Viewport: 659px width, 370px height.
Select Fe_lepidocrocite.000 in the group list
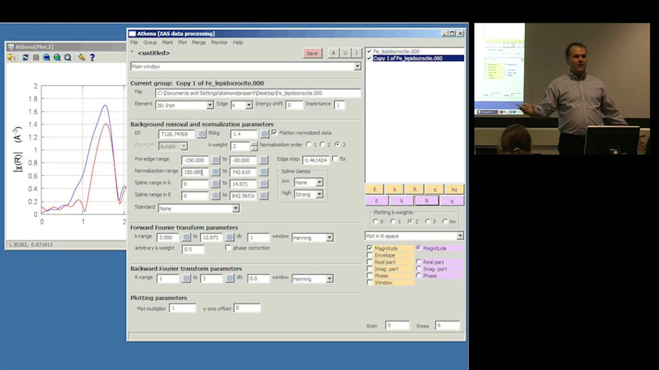click(396, 51)
